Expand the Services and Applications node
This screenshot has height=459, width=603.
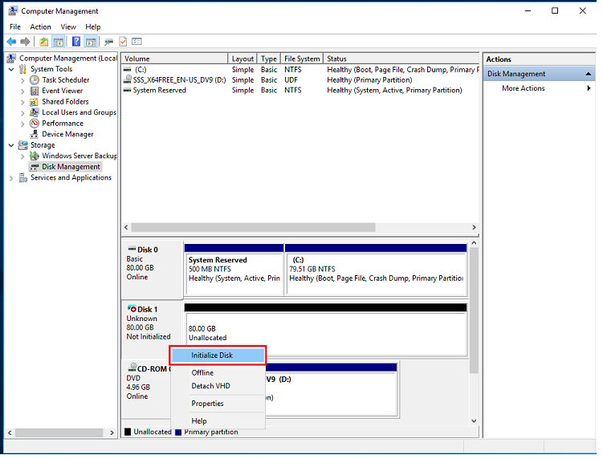coord(11,179)
